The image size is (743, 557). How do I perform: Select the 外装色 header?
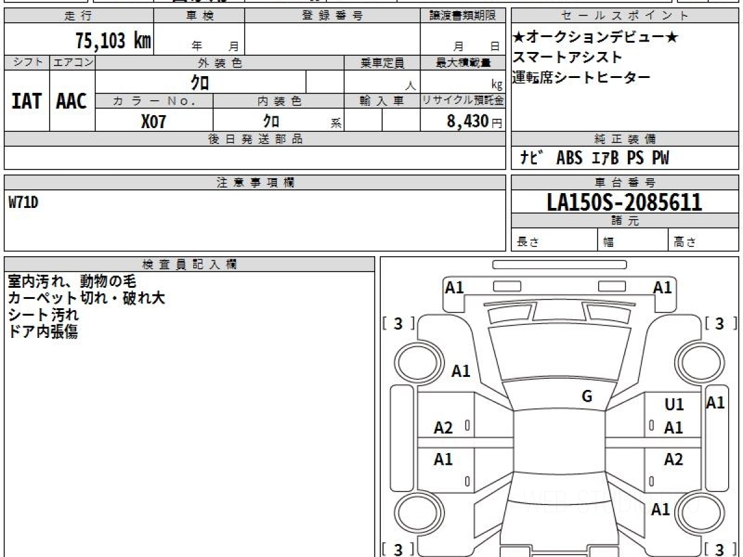pyautogui.click(x=220, y=63)
